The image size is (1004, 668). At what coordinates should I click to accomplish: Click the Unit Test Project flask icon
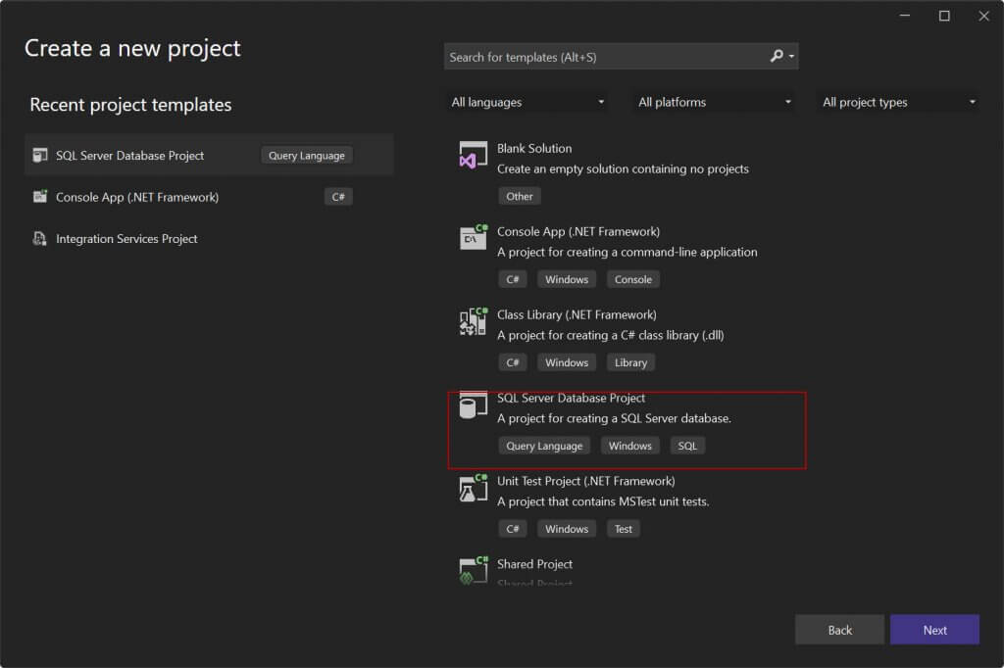(x=474, y=488)
